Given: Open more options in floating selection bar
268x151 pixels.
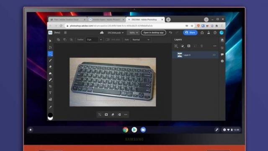Looking at the screenshot, I should click(x=126, y=115).
